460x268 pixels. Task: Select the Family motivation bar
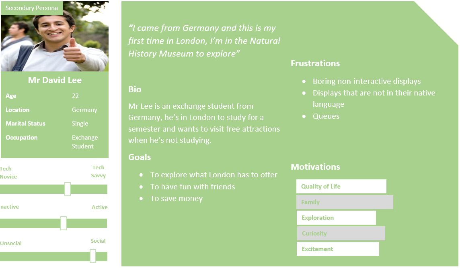click(x=345, y=202)
